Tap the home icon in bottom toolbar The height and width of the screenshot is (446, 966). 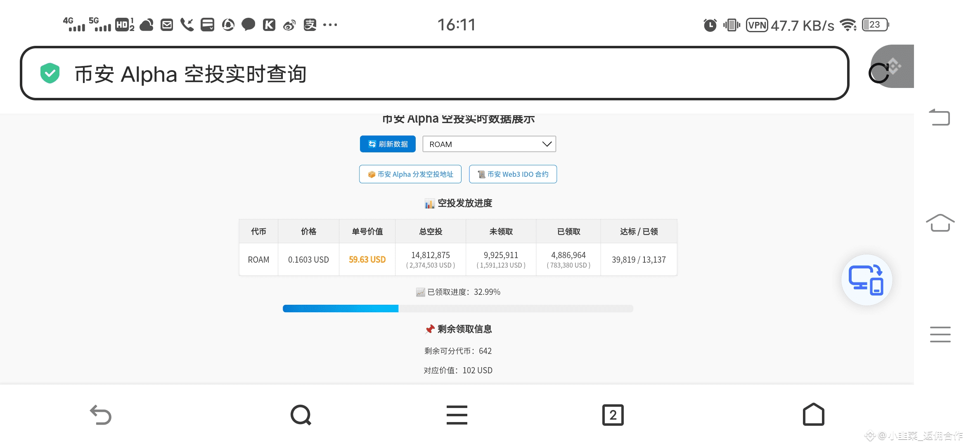[813, 415]
